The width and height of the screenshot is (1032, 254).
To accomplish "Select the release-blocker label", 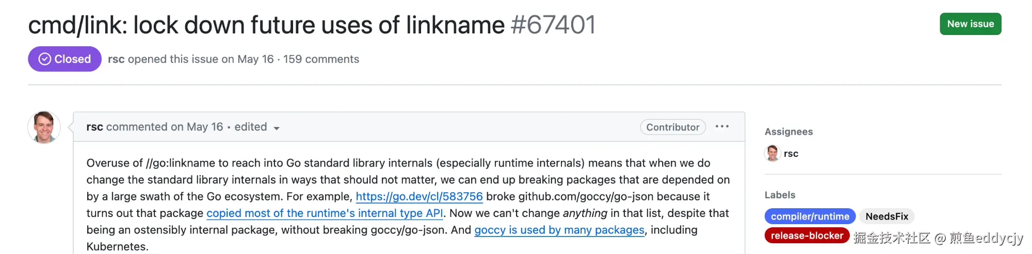I will (x=807, y=235).
